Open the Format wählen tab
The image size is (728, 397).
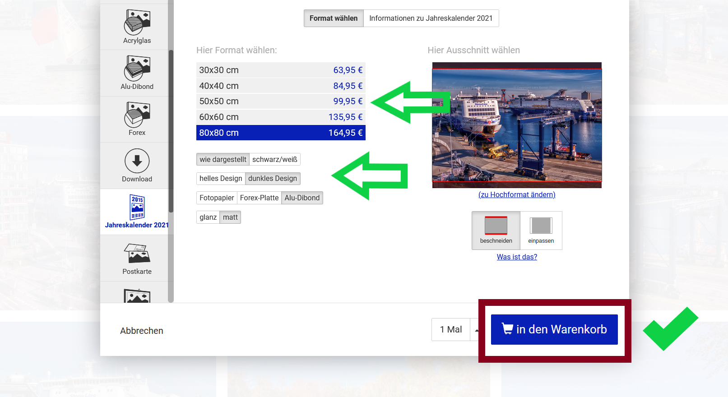(x=333, y=18)
